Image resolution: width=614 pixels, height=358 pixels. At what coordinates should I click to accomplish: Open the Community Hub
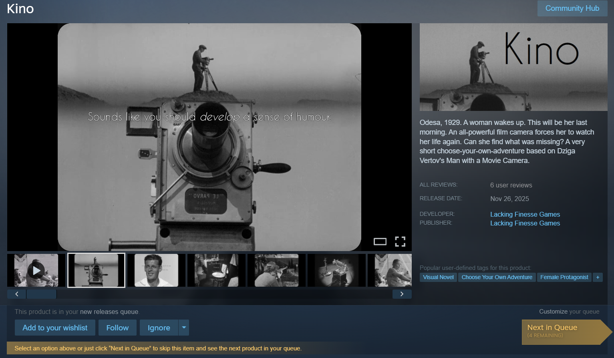point(572,8)
